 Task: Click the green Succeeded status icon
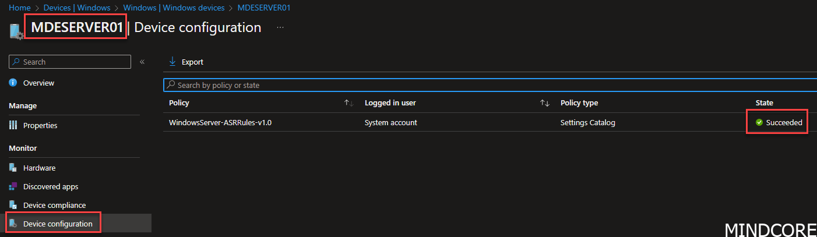tap(759, 122)
